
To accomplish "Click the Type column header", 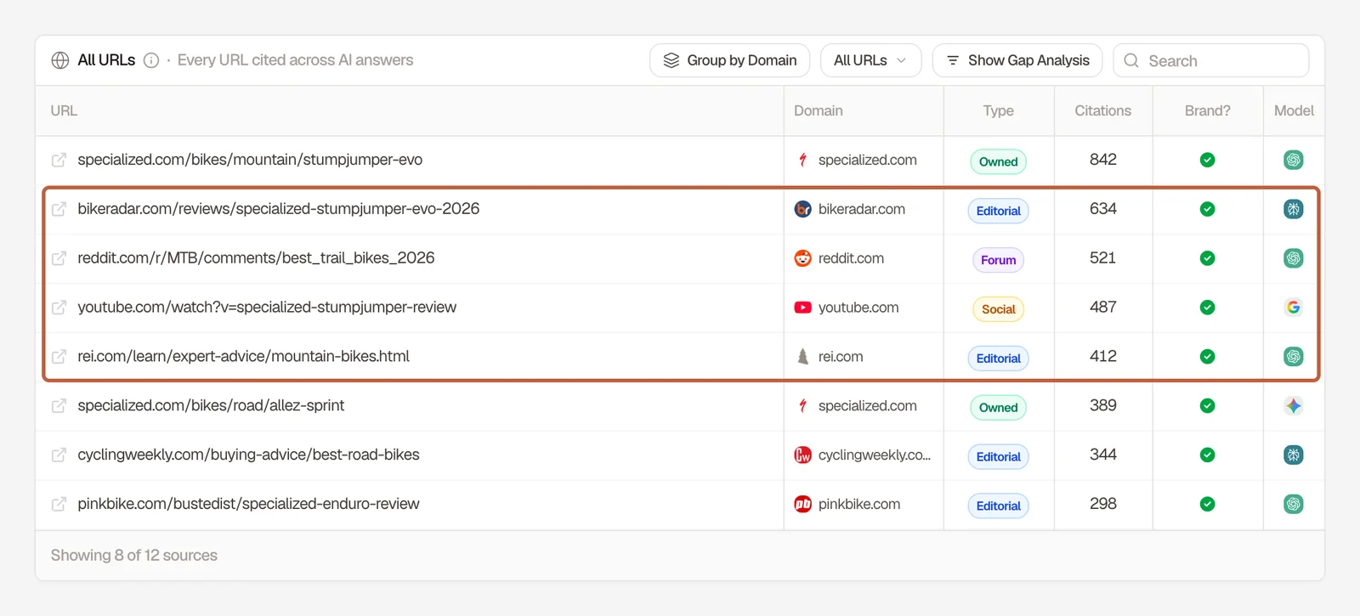I will point(998,110).
